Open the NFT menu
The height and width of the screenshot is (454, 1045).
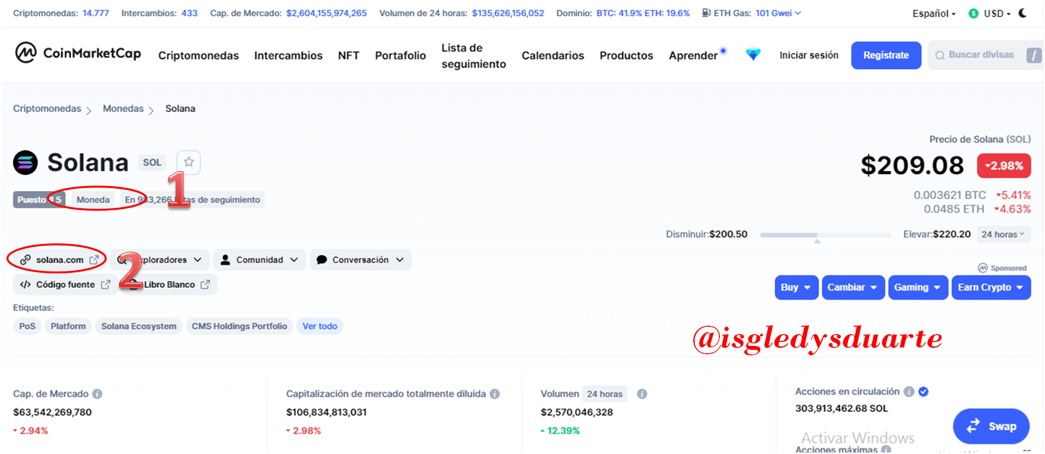(x=349, y=55)
